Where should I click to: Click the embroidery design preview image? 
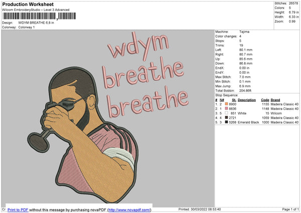pyautogui.click(x=108, y=118)
